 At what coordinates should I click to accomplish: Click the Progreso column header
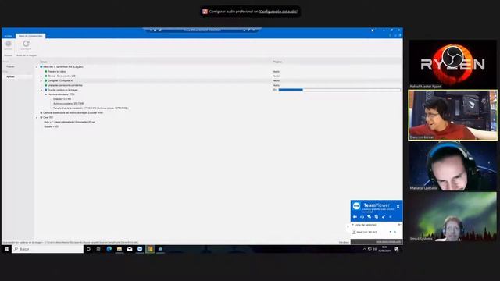[x=277, y=62]
